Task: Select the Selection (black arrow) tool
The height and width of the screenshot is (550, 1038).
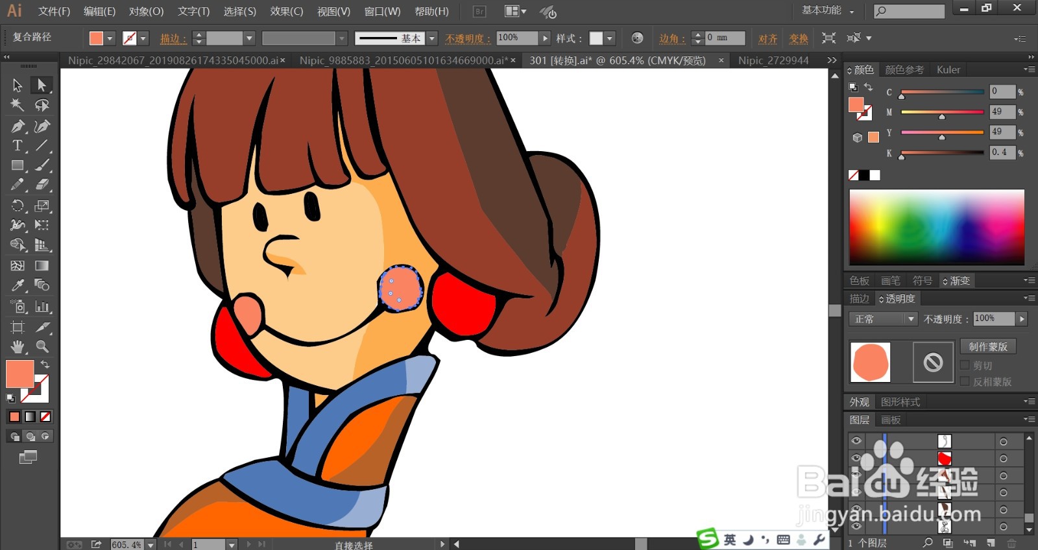Action: coord(18,85)
